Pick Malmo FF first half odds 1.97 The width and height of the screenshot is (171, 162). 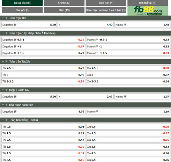142,97
